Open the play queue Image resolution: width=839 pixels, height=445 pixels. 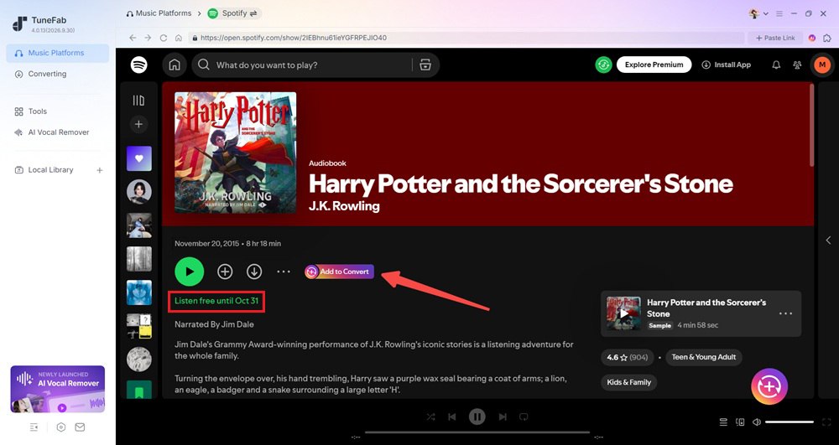click(x=723, y=422)
